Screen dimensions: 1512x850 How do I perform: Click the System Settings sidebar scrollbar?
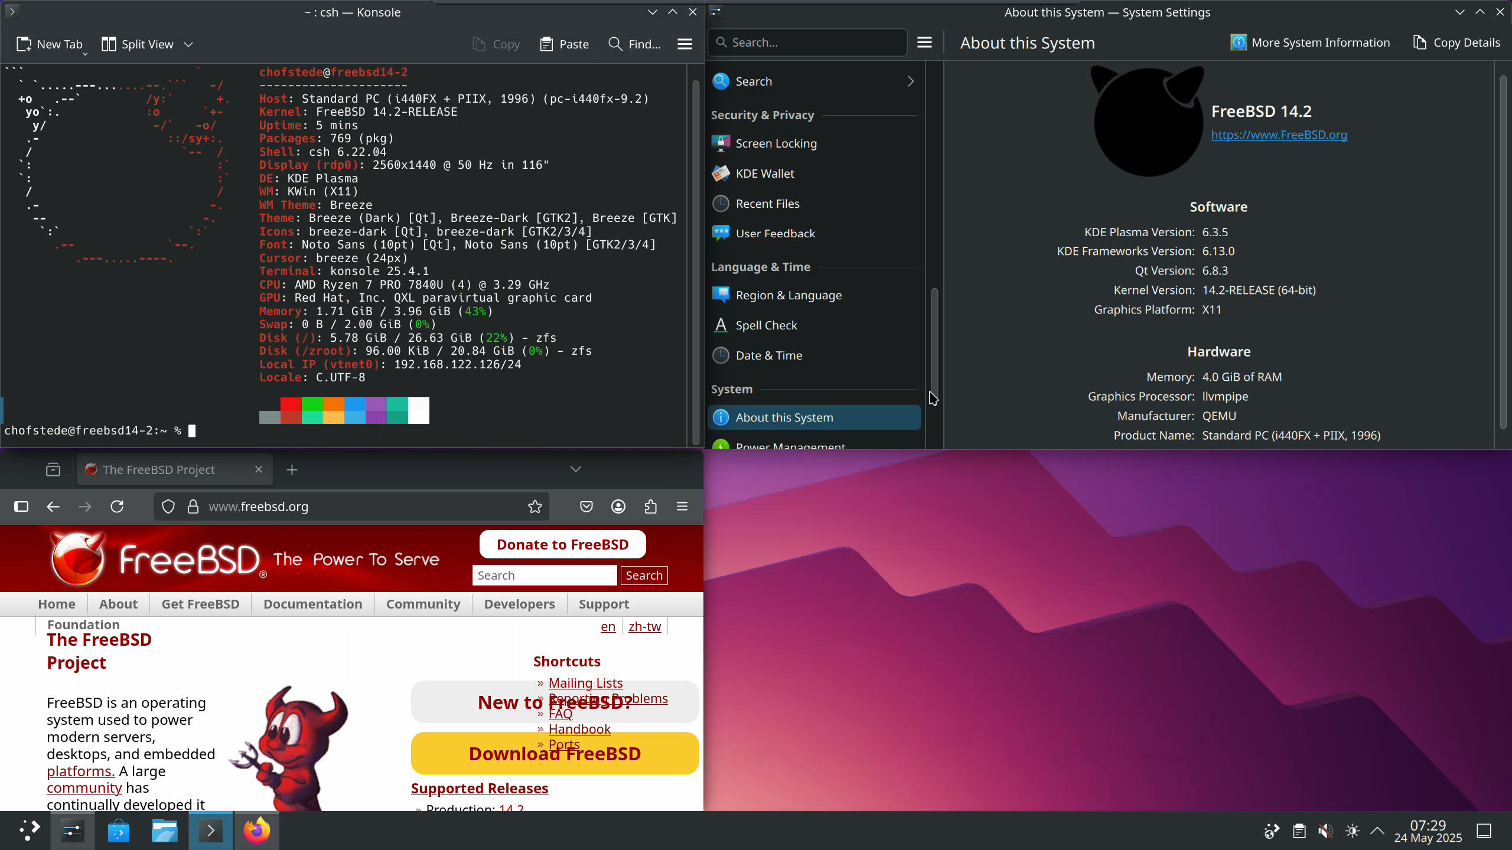click(x=934, y=342)
